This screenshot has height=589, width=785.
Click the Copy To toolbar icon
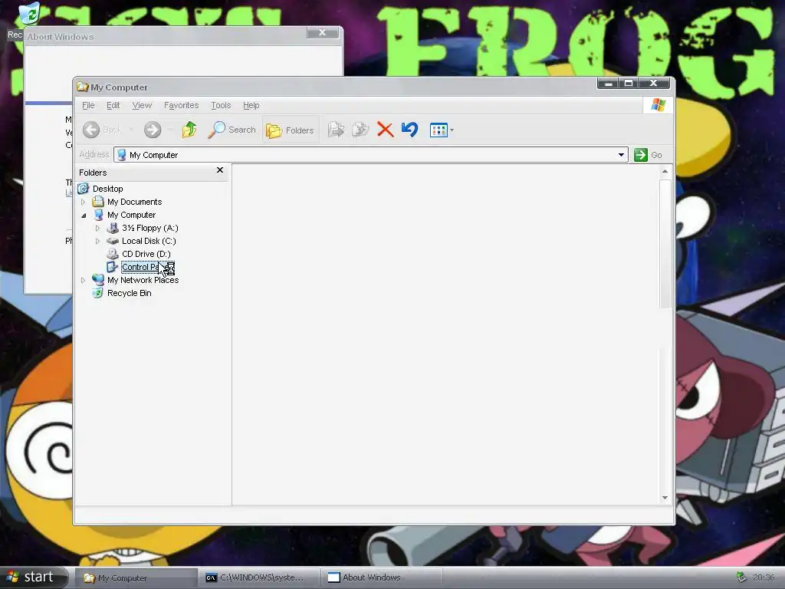[360, 130]
